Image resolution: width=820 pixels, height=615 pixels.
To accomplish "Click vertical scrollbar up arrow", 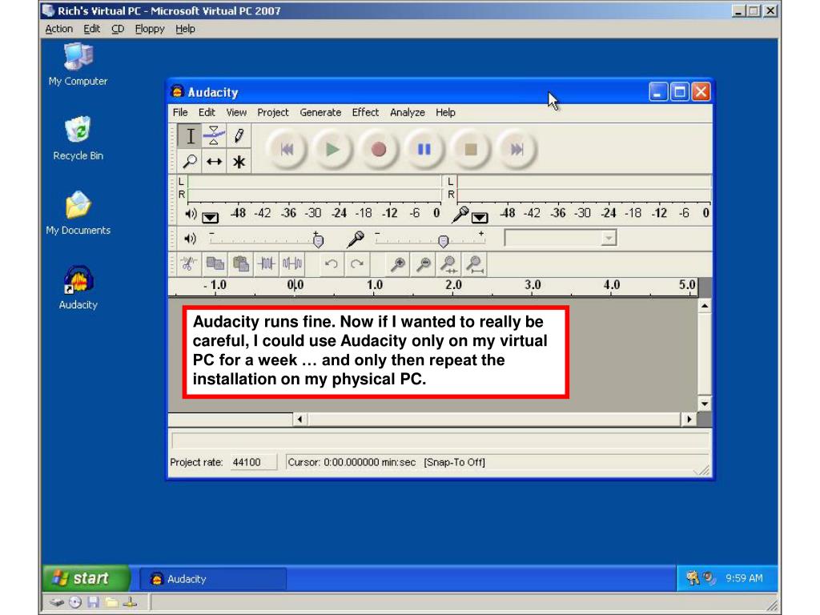I will point(705,306).
